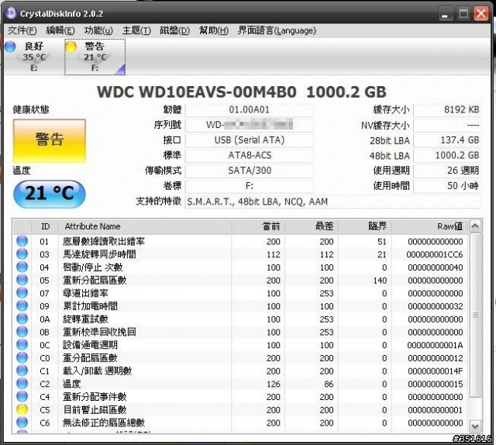Open the 功能(u) menu

pyautogui.click(x=98, y=30)
